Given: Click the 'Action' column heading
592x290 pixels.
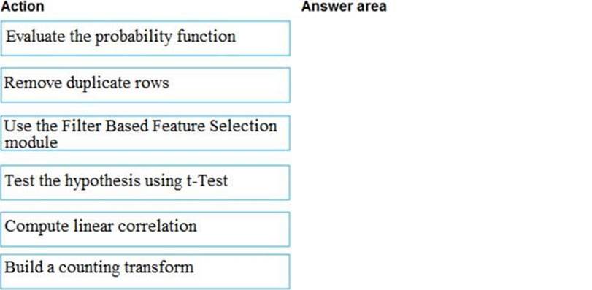Looking at the screenshot, I should pos(23,7).
